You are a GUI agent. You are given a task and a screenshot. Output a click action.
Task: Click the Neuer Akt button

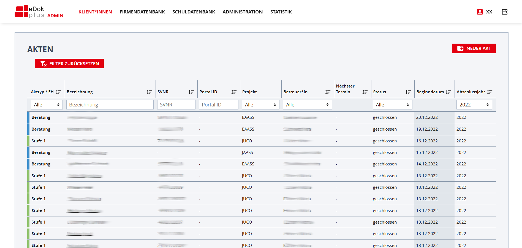coord(474,48)
